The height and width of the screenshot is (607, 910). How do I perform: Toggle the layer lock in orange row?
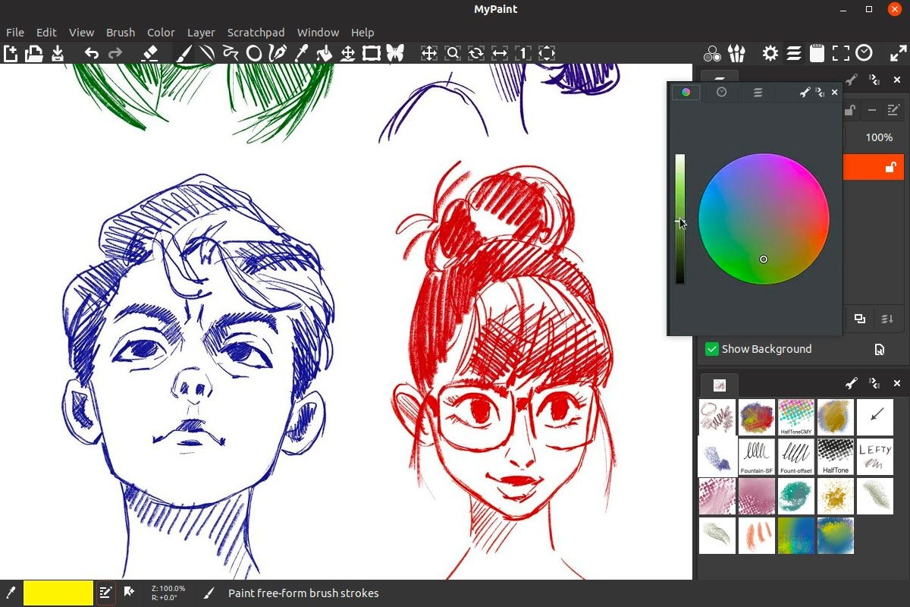(x=891, y=168)
